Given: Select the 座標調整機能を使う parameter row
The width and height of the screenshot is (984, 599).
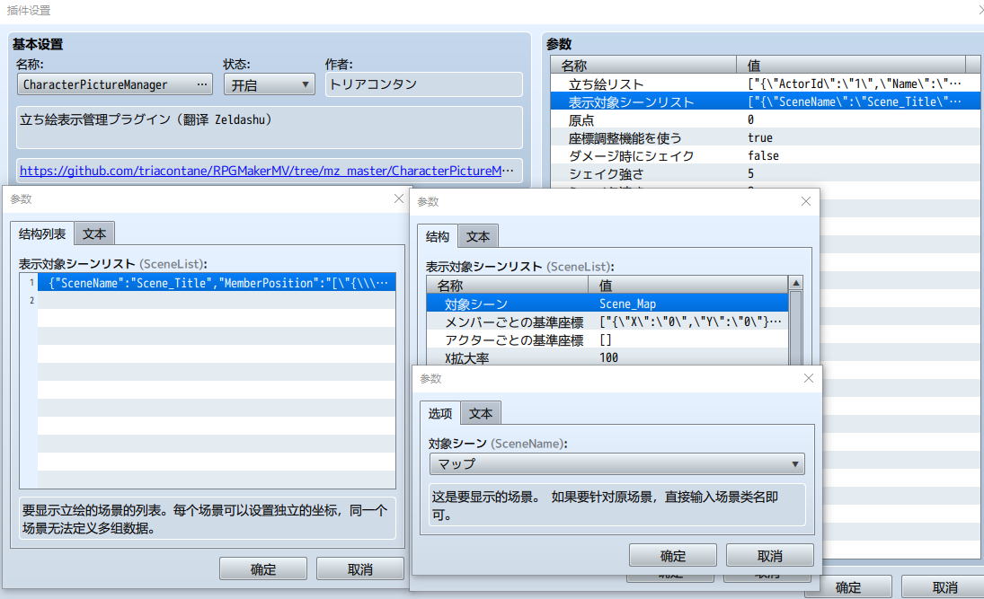Looking at the screenshot, I should click(x=765, y=138).
